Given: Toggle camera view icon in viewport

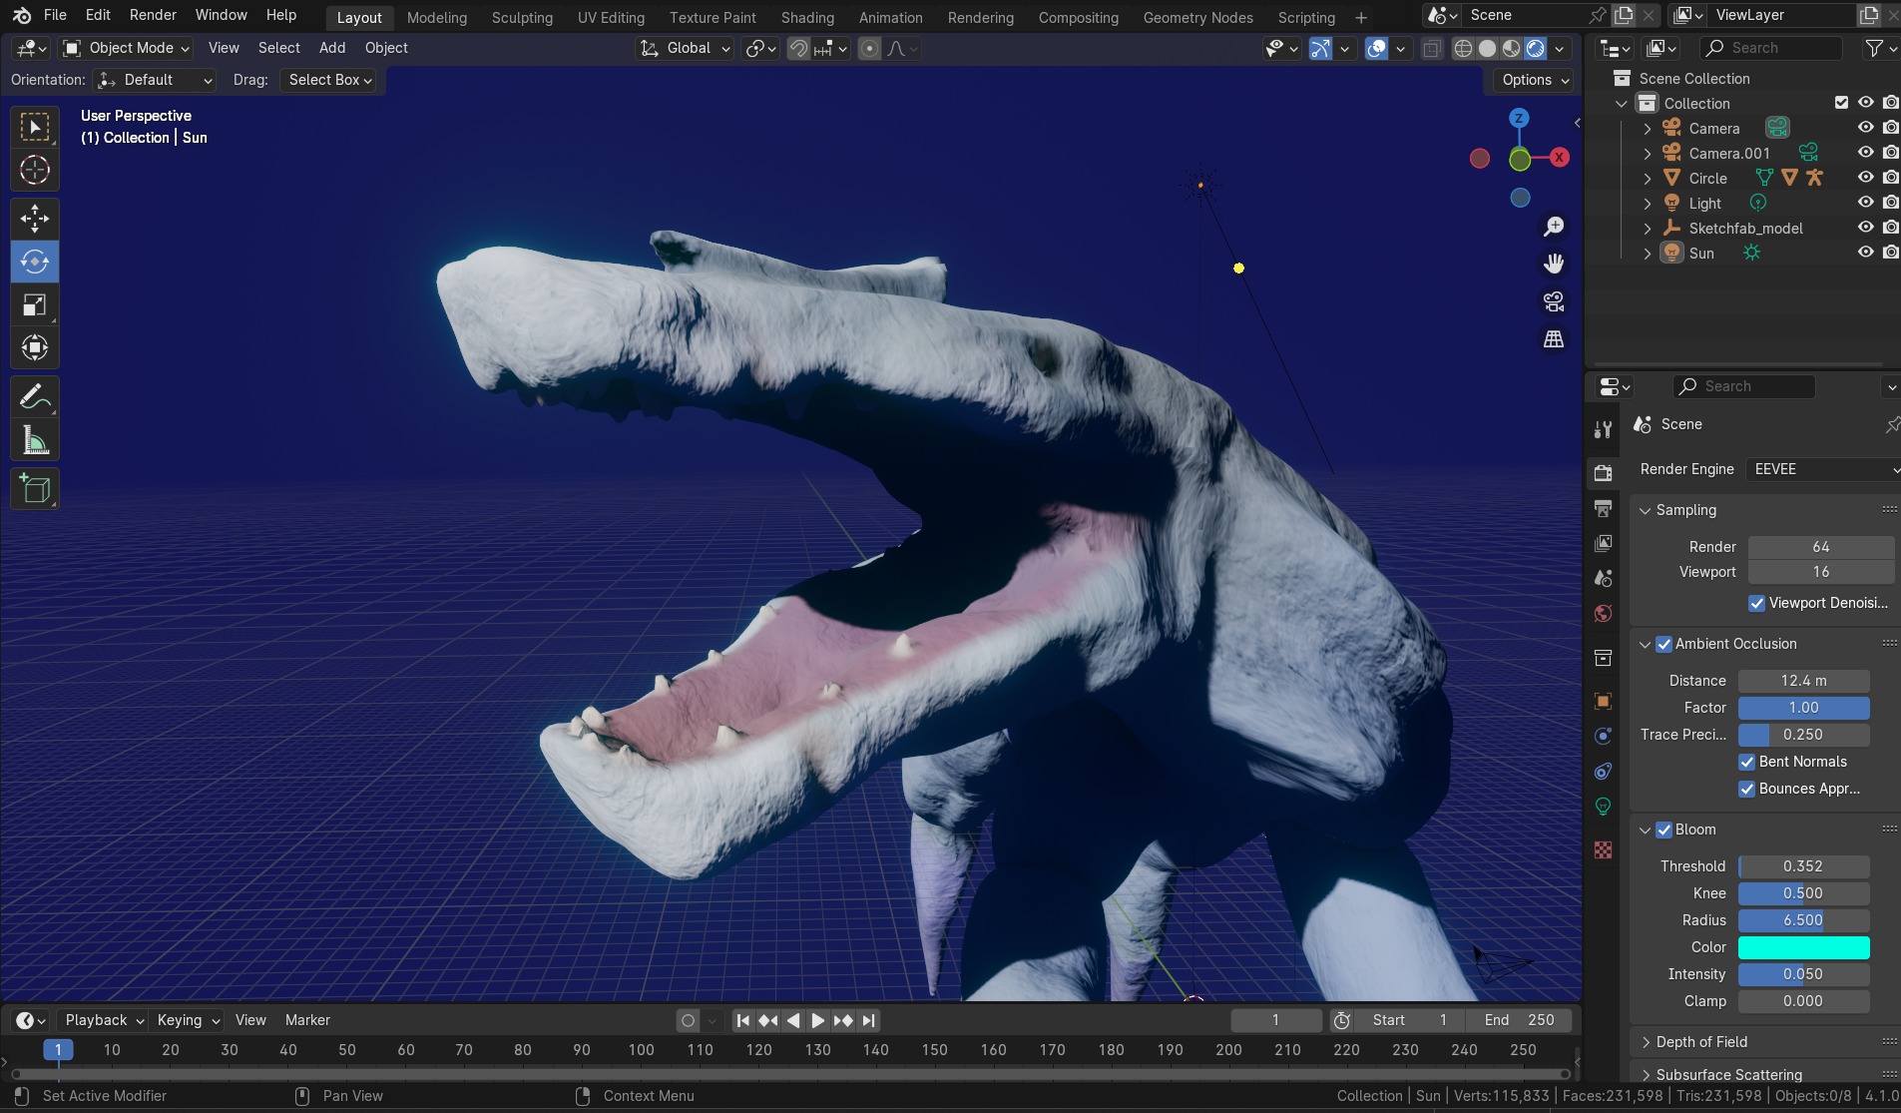Looking at the screenshot, I should (x=1554, y=301).
